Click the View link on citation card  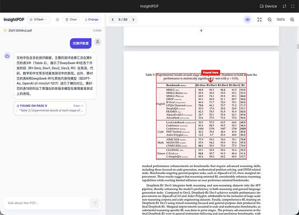tap(78, 106)
